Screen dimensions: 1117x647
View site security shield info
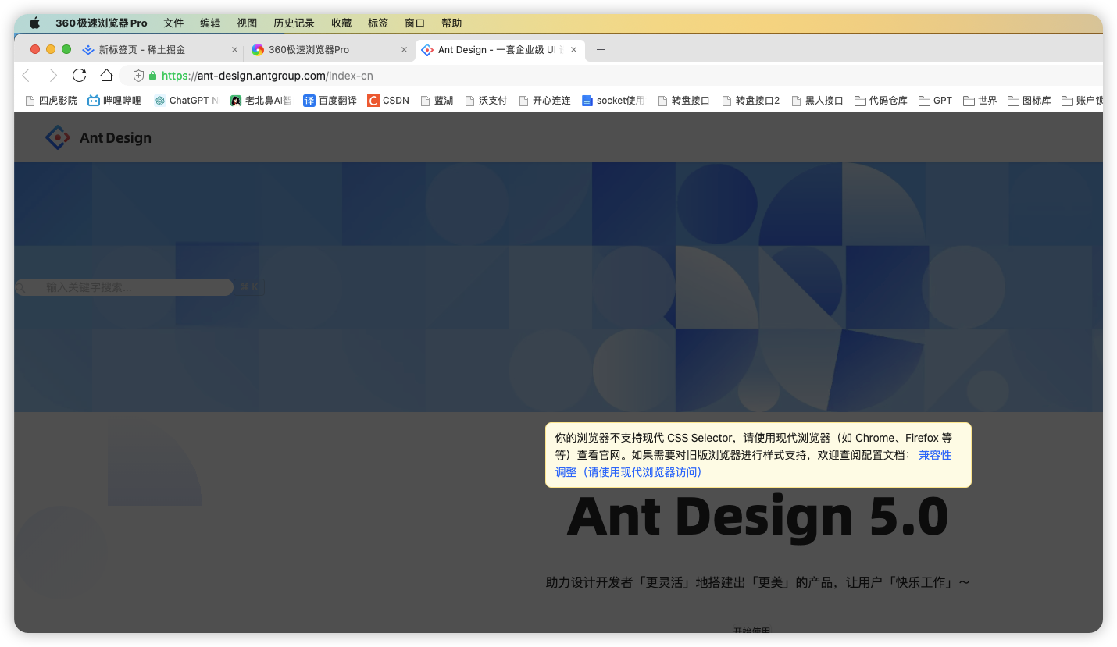[x=138, y=76]
